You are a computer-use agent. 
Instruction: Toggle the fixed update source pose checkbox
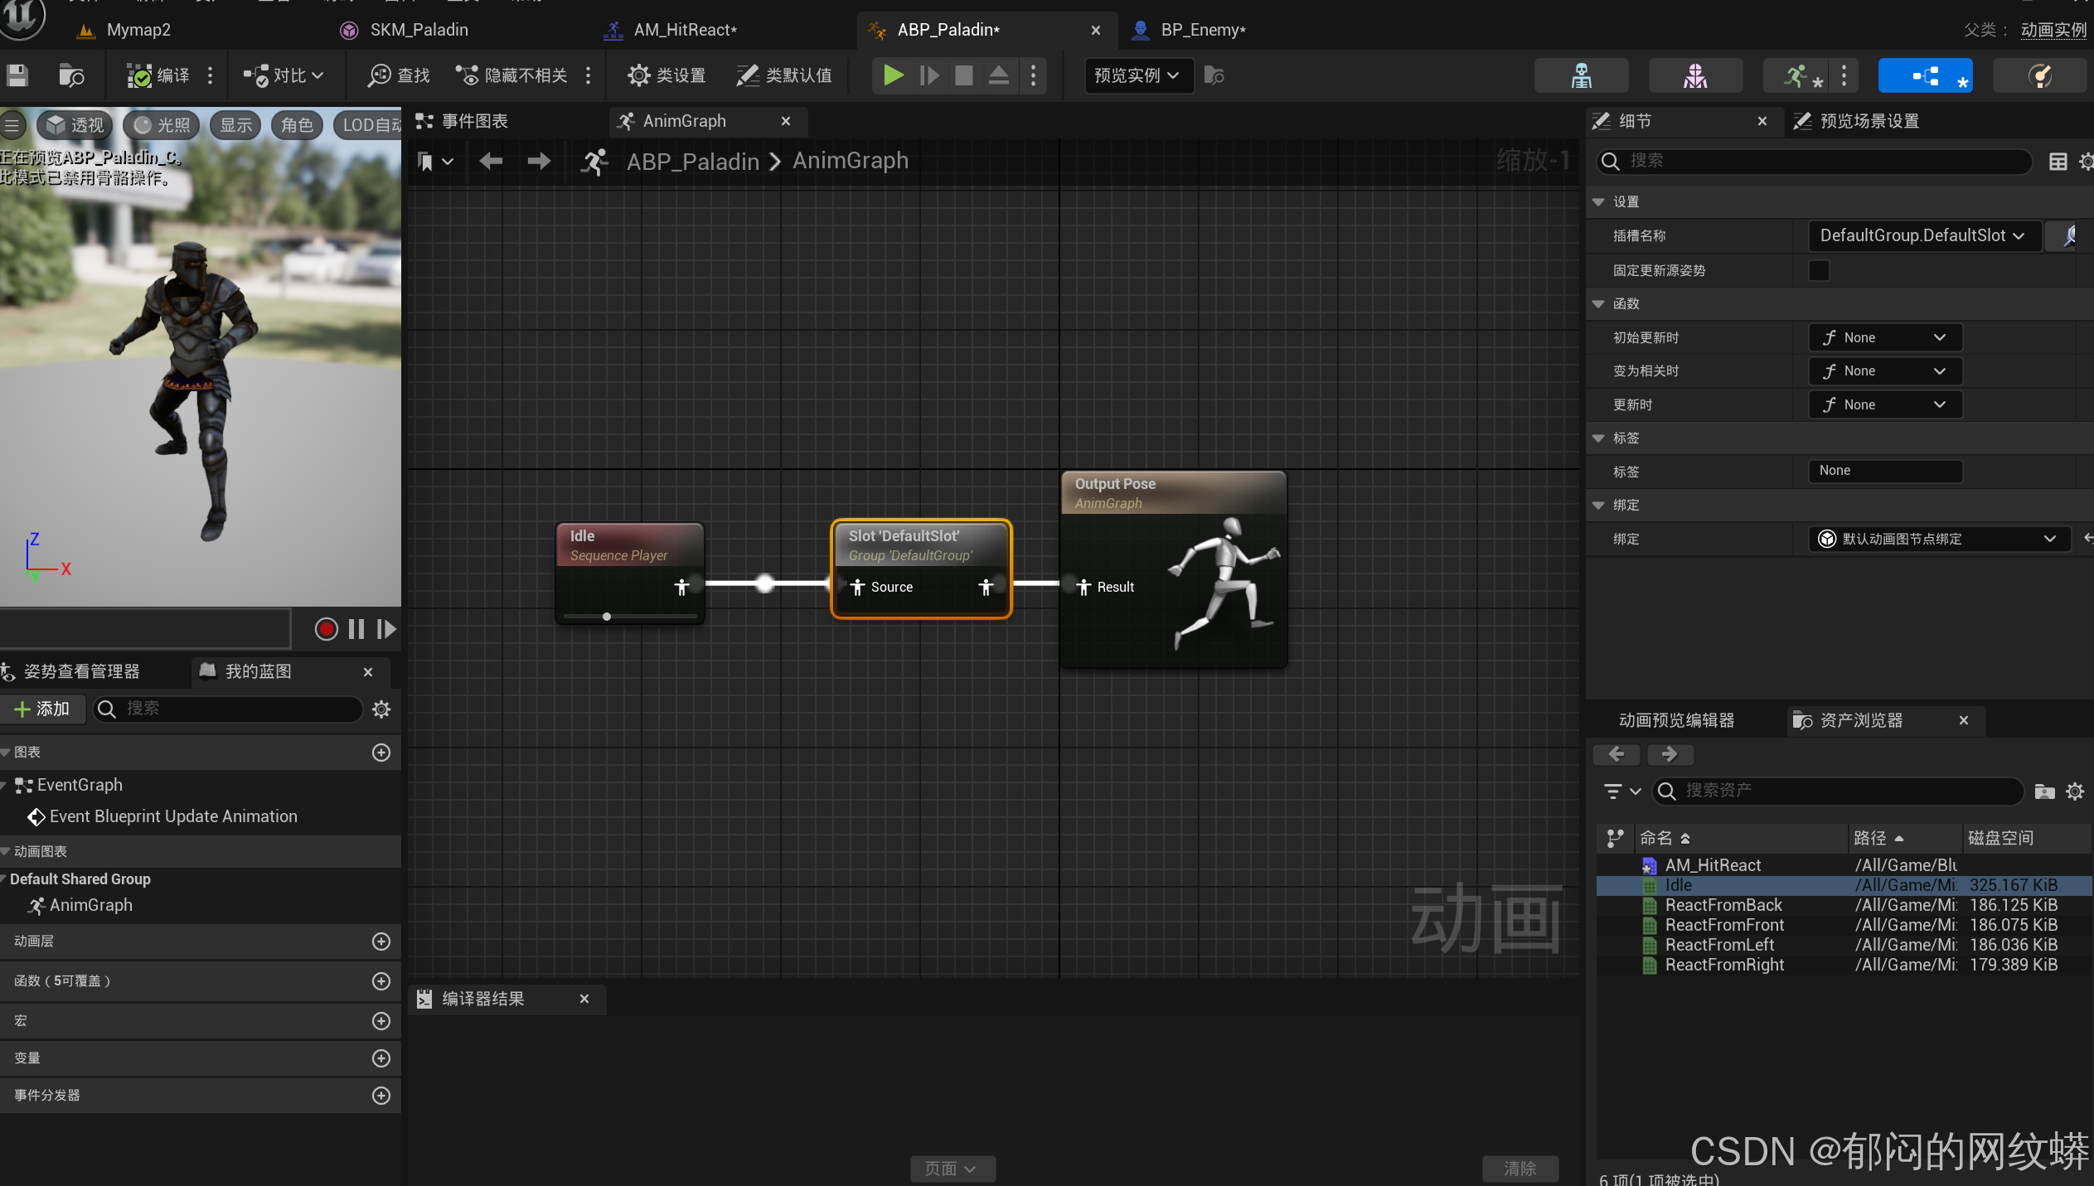(x=1819, y=270)
